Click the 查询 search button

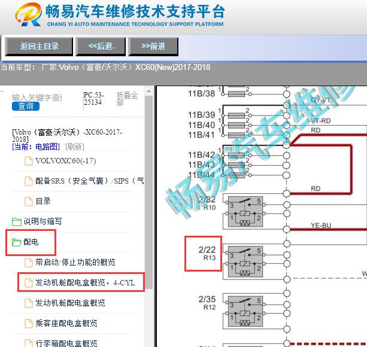click(x=26, y=106)
